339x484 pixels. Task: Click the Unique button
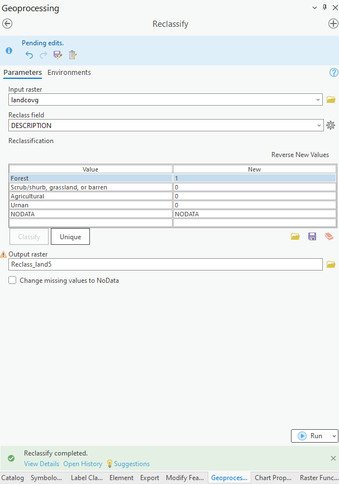pyautogui.click(x=70, y=236)
